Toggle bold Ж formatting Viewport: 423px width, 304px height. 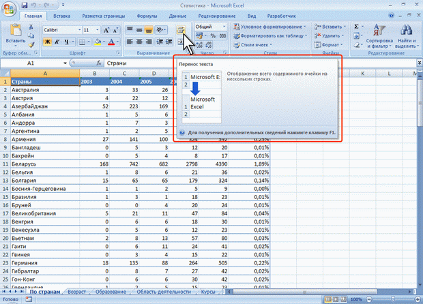coord(48,42)
